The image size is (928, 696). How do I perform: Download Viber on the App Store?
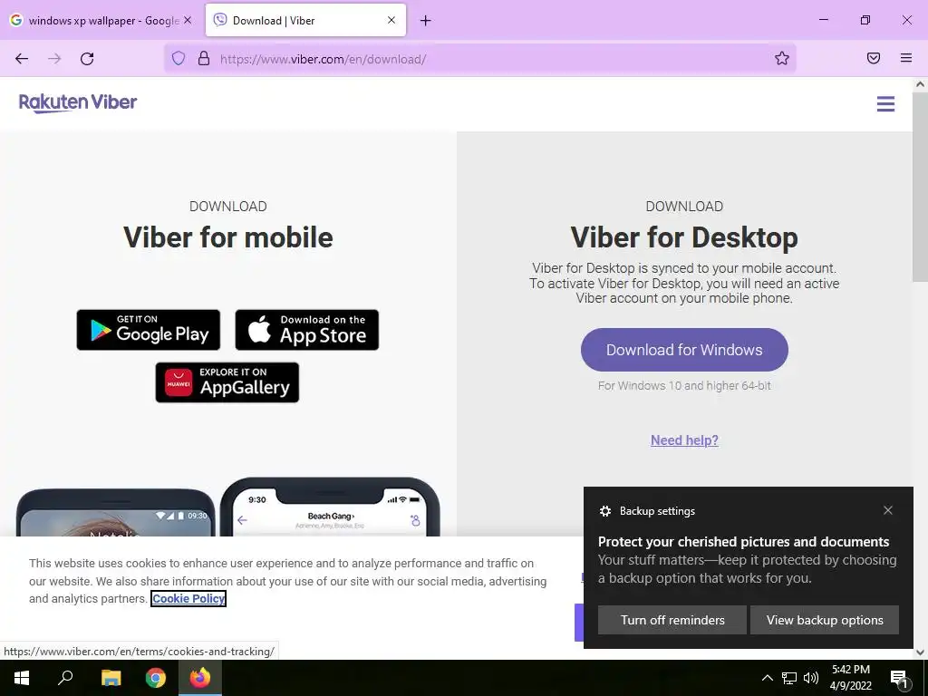pos(307,330)
